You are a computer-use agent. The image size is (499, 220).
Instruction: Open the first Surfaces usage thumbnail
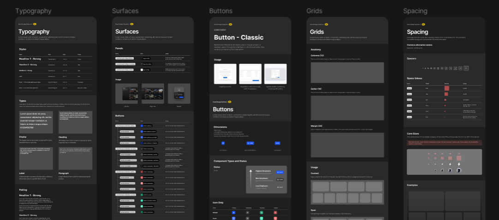pos(127,93)
